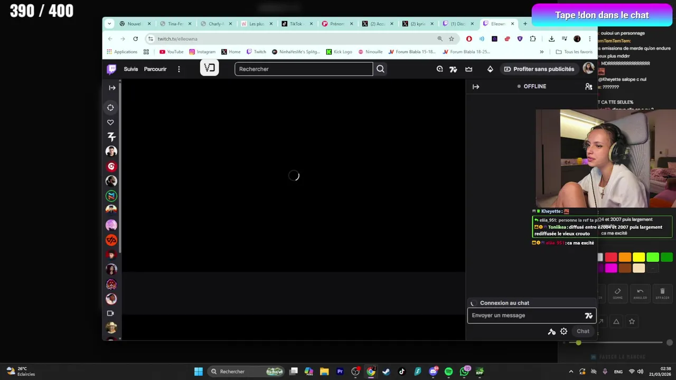Open the 7TV emote picker in message box
This screenshot has height=380, width=676.
coord(588,316)
